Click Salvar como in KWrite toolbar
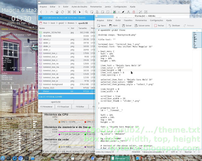This screenshot has height=161, width=202. tap(142, 26)
